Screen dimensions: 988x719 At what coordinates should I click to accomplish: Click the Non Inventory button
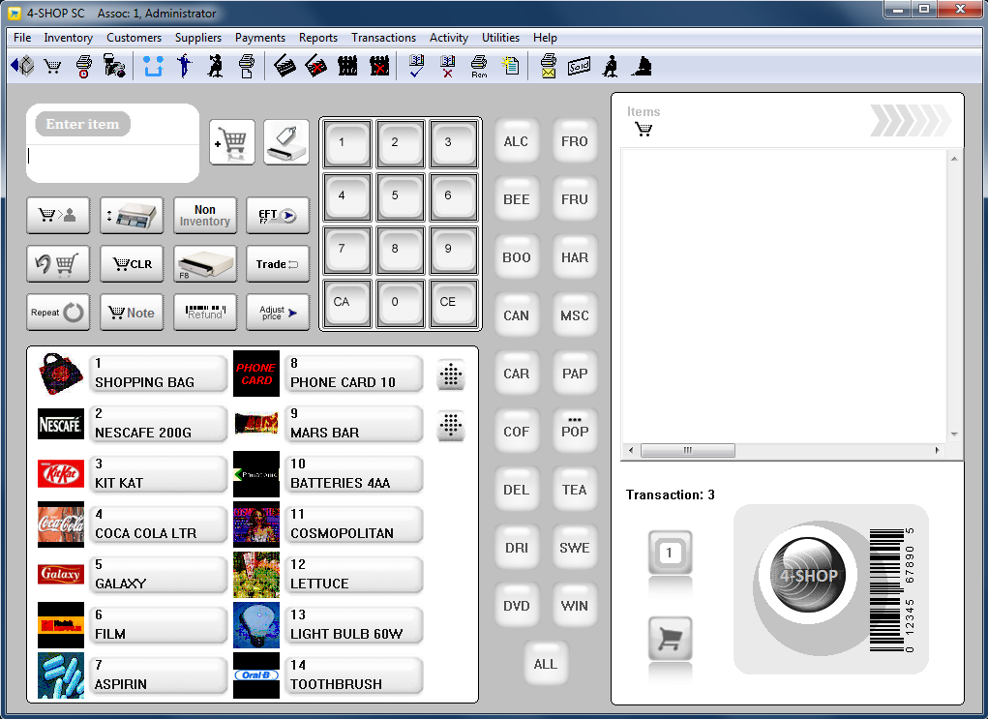(x=205, y=216)
